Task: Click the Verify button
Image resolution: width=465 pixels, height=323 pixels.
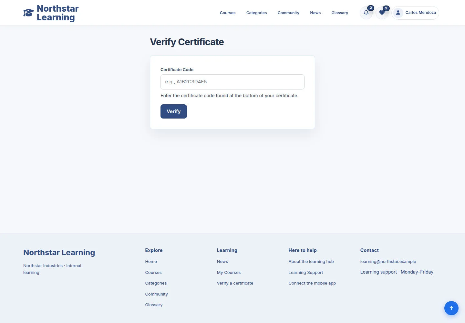Action: [174, 111]
